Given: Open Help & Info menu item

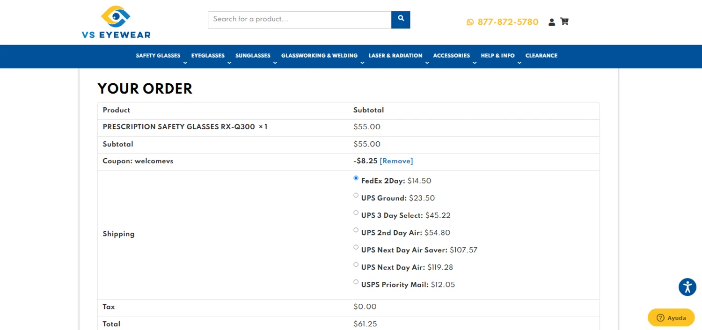Looking at the screenshot, I should [497, 56].
